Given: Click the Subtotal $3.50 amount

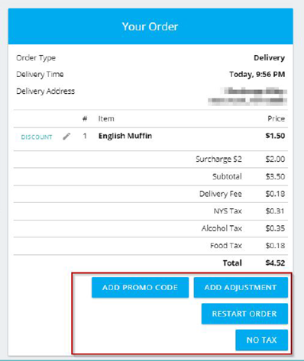Looking at the screenshot, I should click(275, 176).
